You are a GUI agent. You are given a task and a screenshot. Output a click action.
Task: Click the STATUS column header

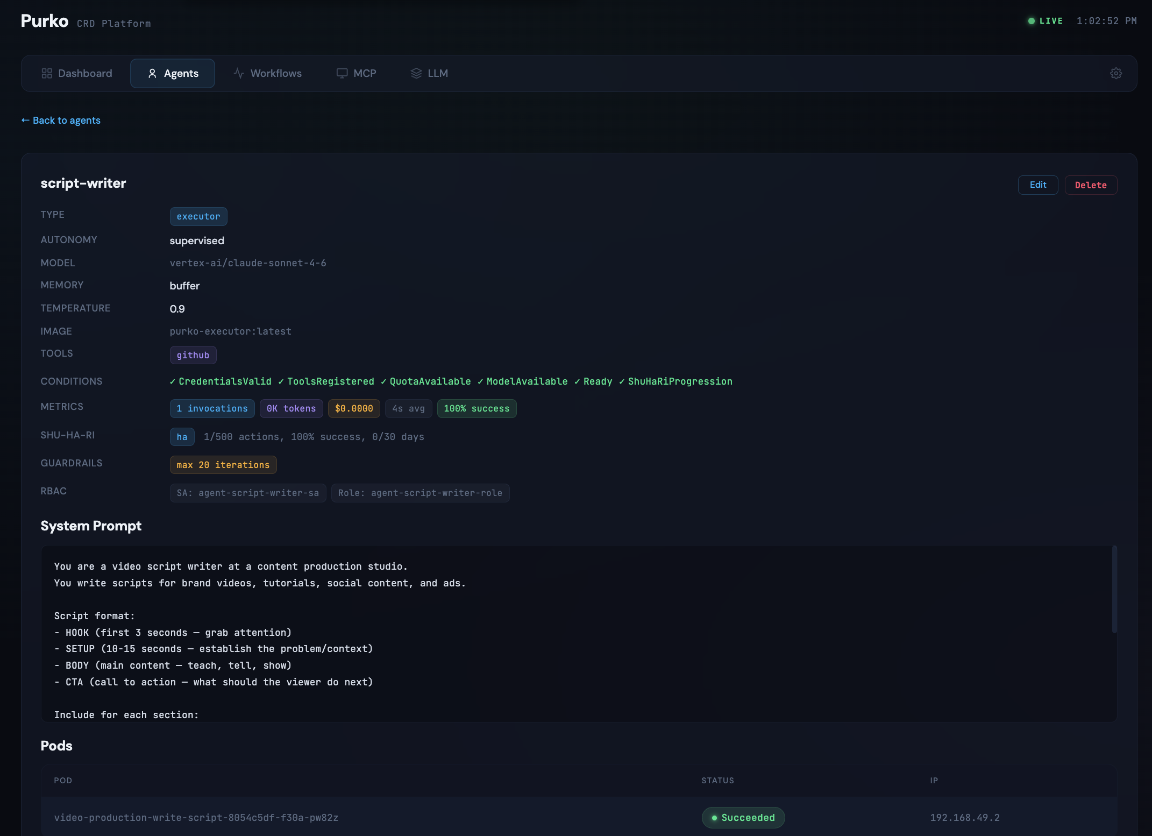click(x=717, y=781)
